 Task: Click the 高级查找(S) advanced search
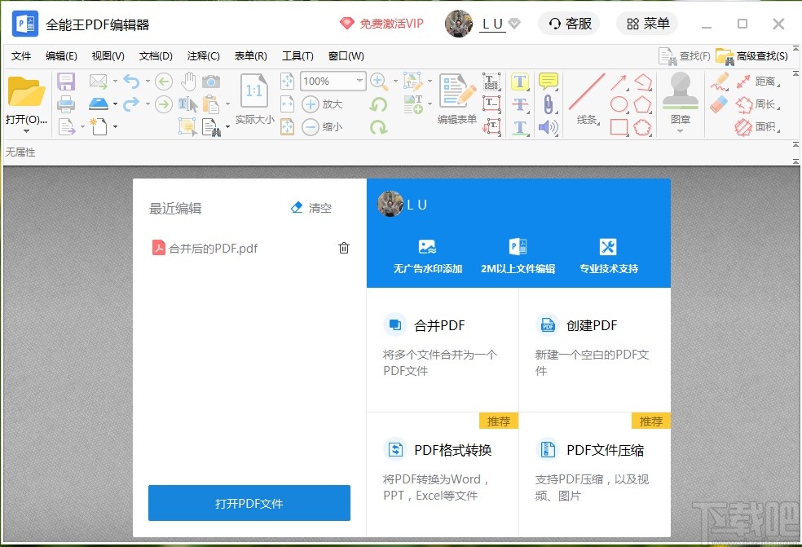[x=751, y=56]
